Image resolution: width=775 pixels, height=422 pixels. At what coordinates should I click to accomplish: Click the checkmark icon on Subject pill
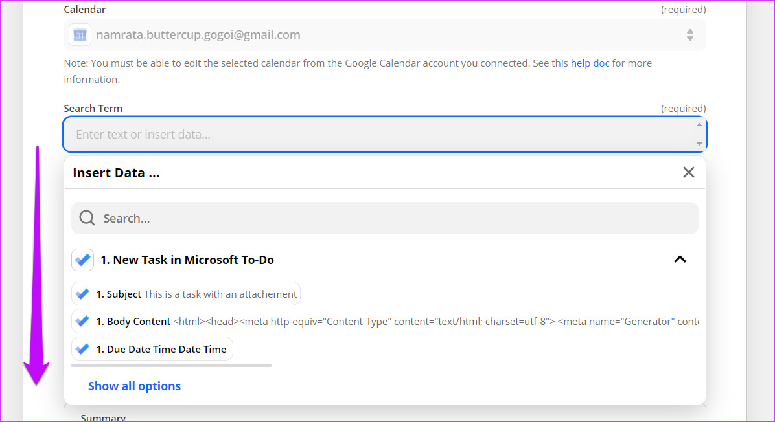point(82,293)
